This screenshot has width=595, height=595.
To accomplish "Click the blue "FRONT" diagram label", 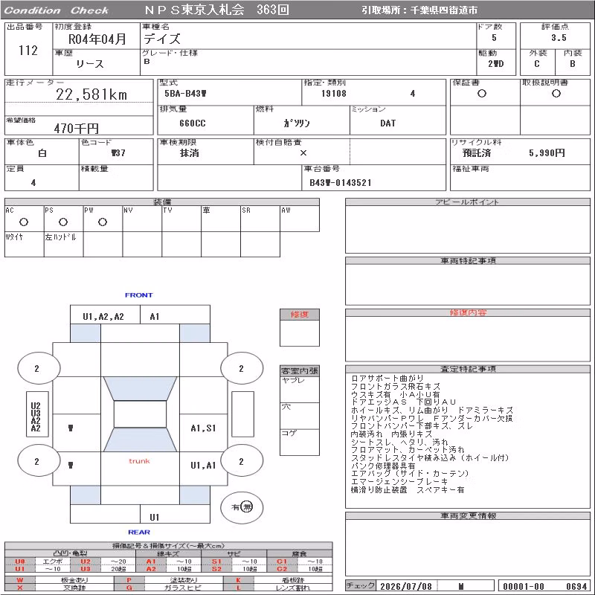I will click(x=139, y=295).
